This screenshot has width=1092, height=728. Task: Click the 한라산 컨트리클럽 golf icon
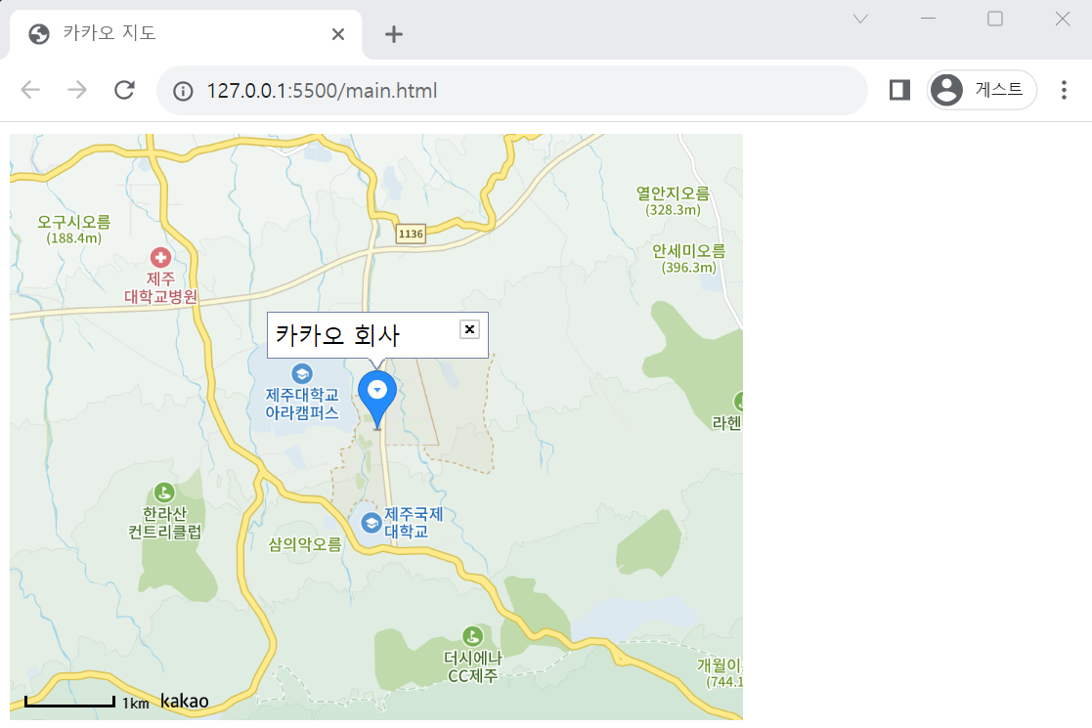pos(164,492)
